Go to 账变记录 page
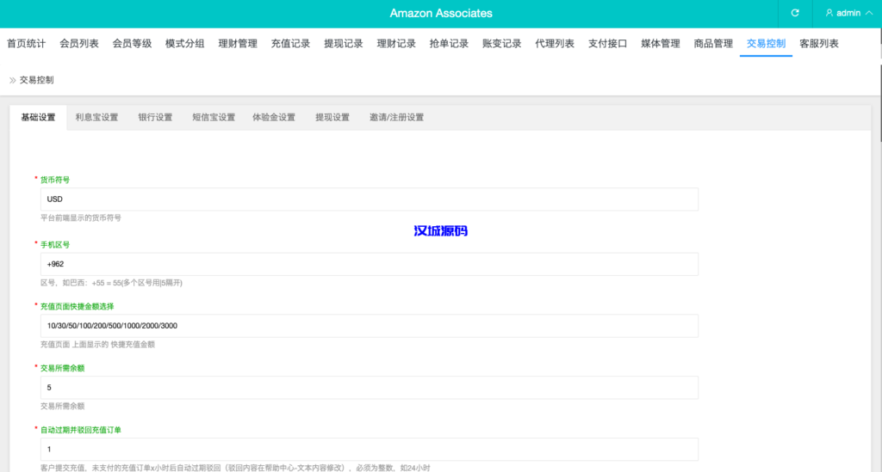This screenshot has height=472, width=882. tap(502, 43)
